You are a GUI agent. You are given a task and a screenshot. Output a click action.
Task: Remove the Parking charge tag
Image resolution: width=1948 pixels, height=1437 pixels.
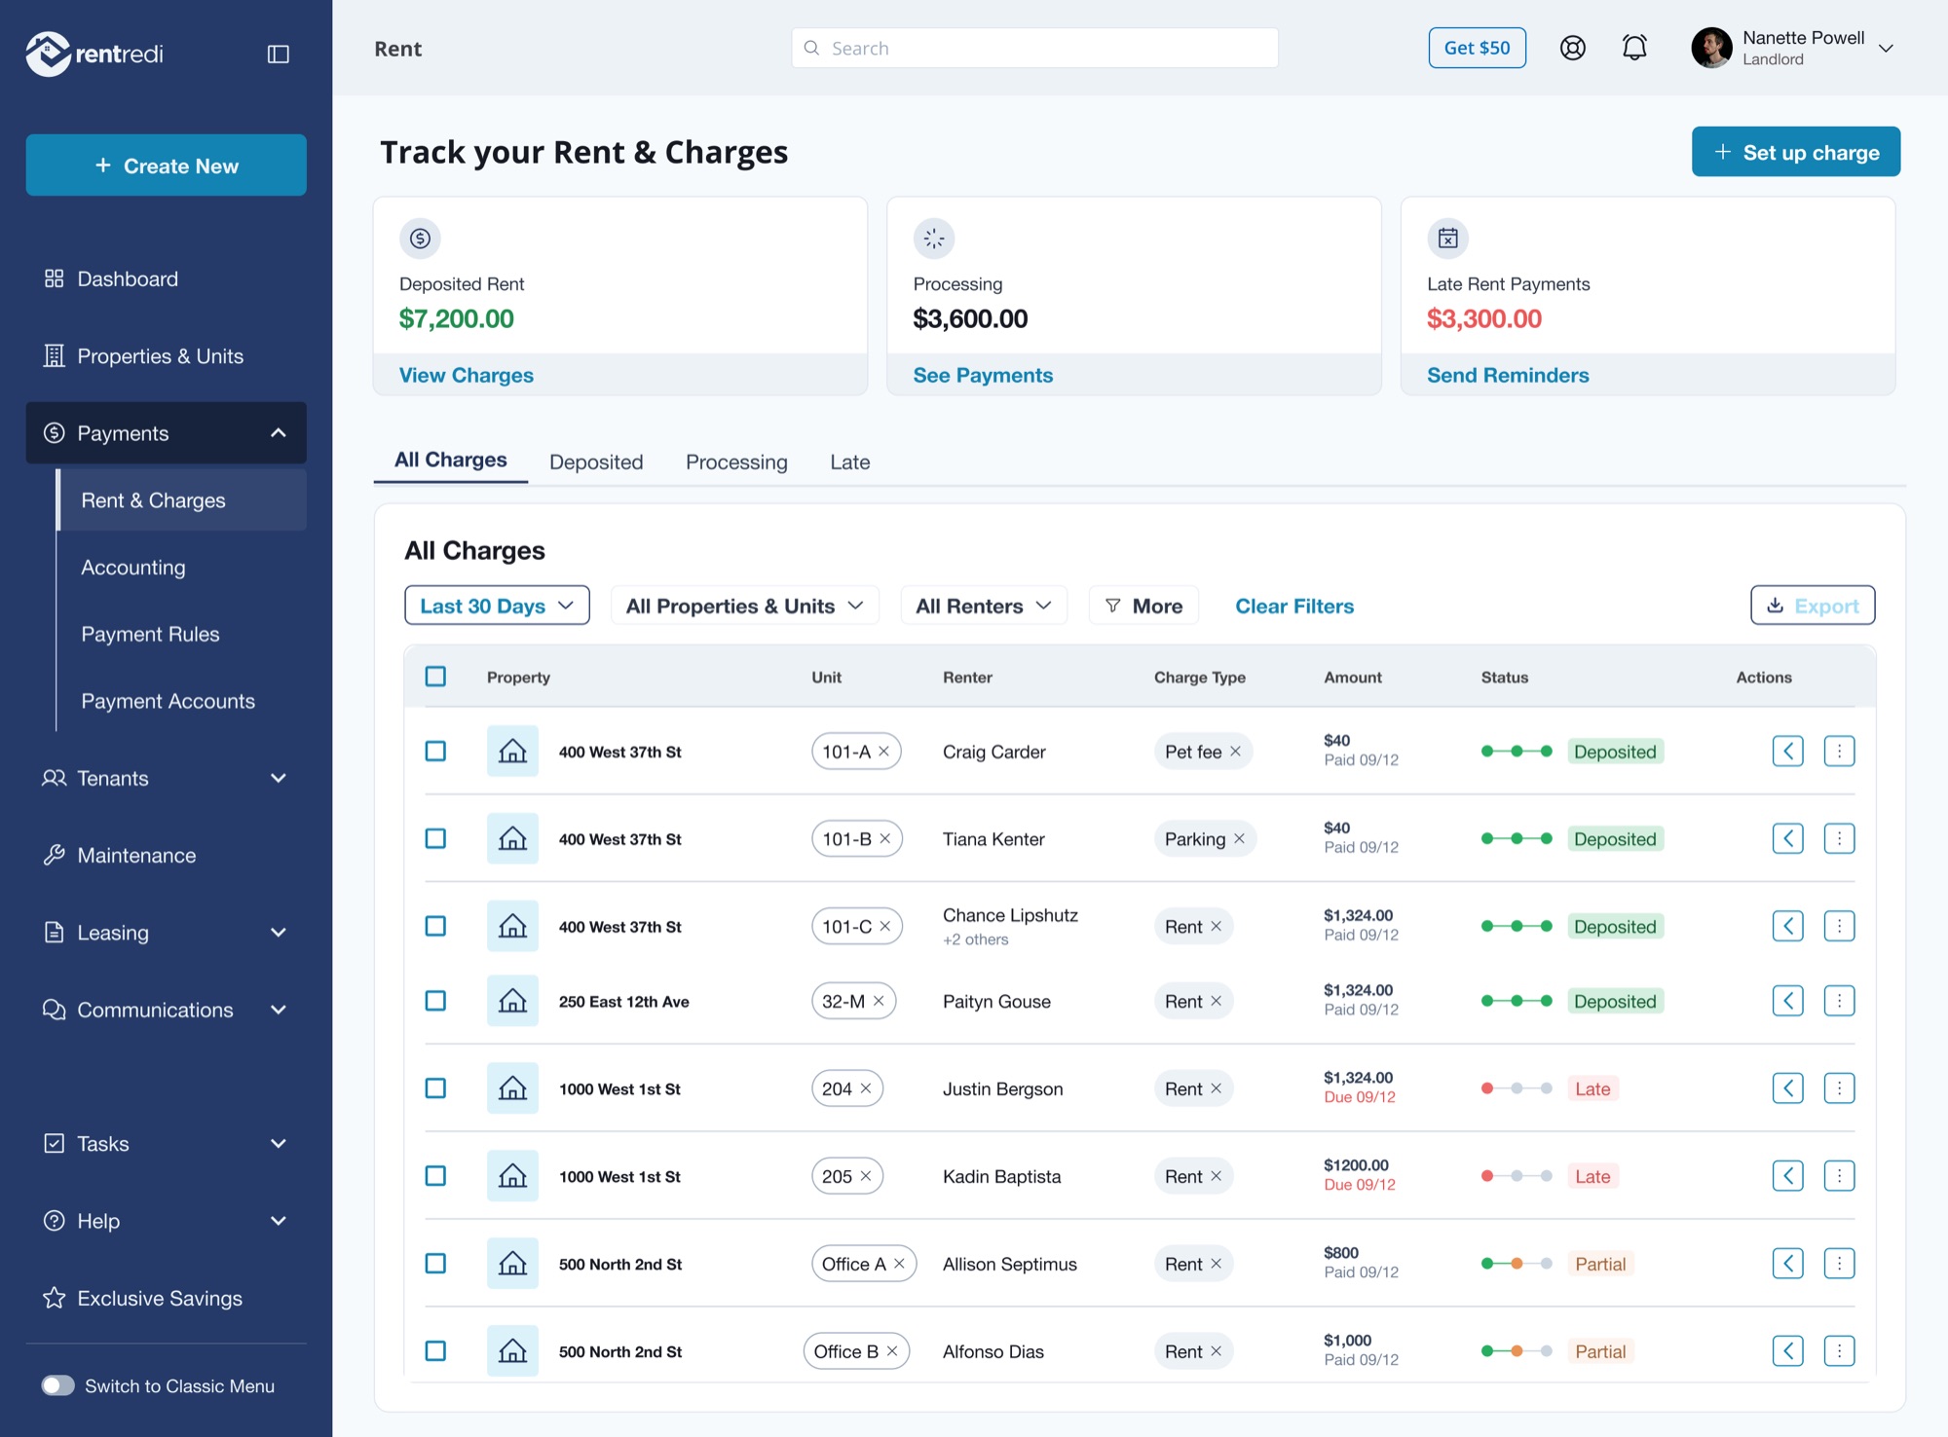coord(1239,839)
